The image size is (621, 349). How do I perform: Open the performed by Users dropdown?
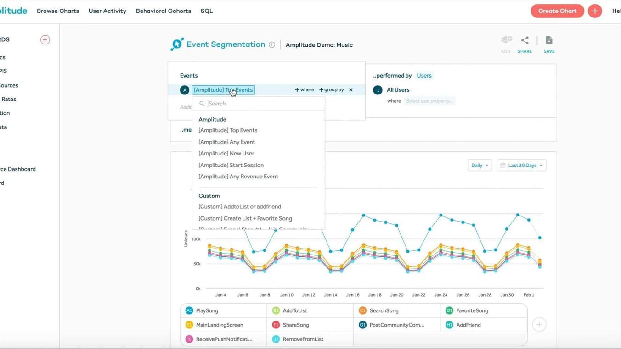coord(424,76)
